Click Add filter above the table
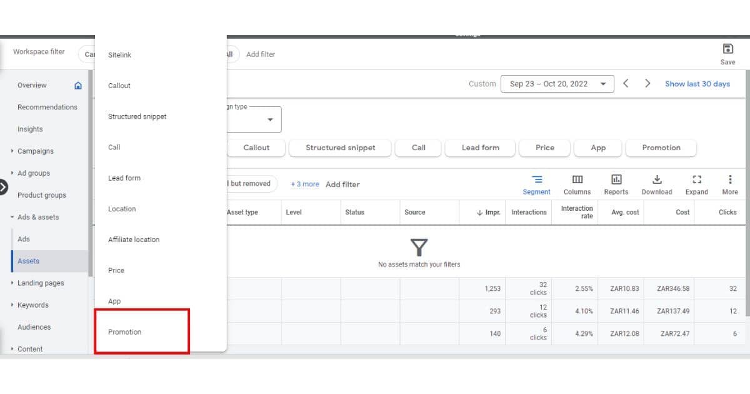Image resolution: width=750 pixels, height=394 pixels. [x=342, y=184]
